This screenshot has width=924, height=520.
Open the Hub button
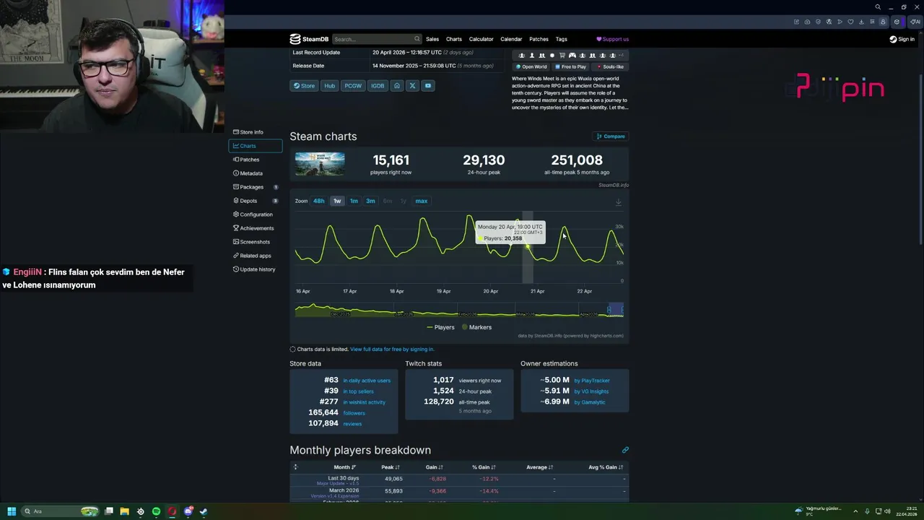pos(329,85)
